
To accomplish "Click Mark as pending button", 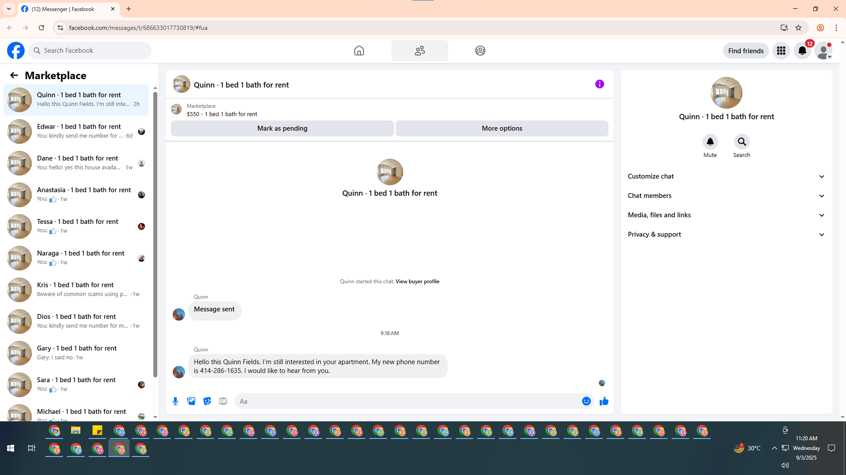I will click(x=282, y=128).
